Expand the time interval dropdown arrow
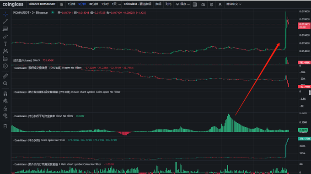Image resolution: width=311 pixels, height=174 pixels. [119, 4]
